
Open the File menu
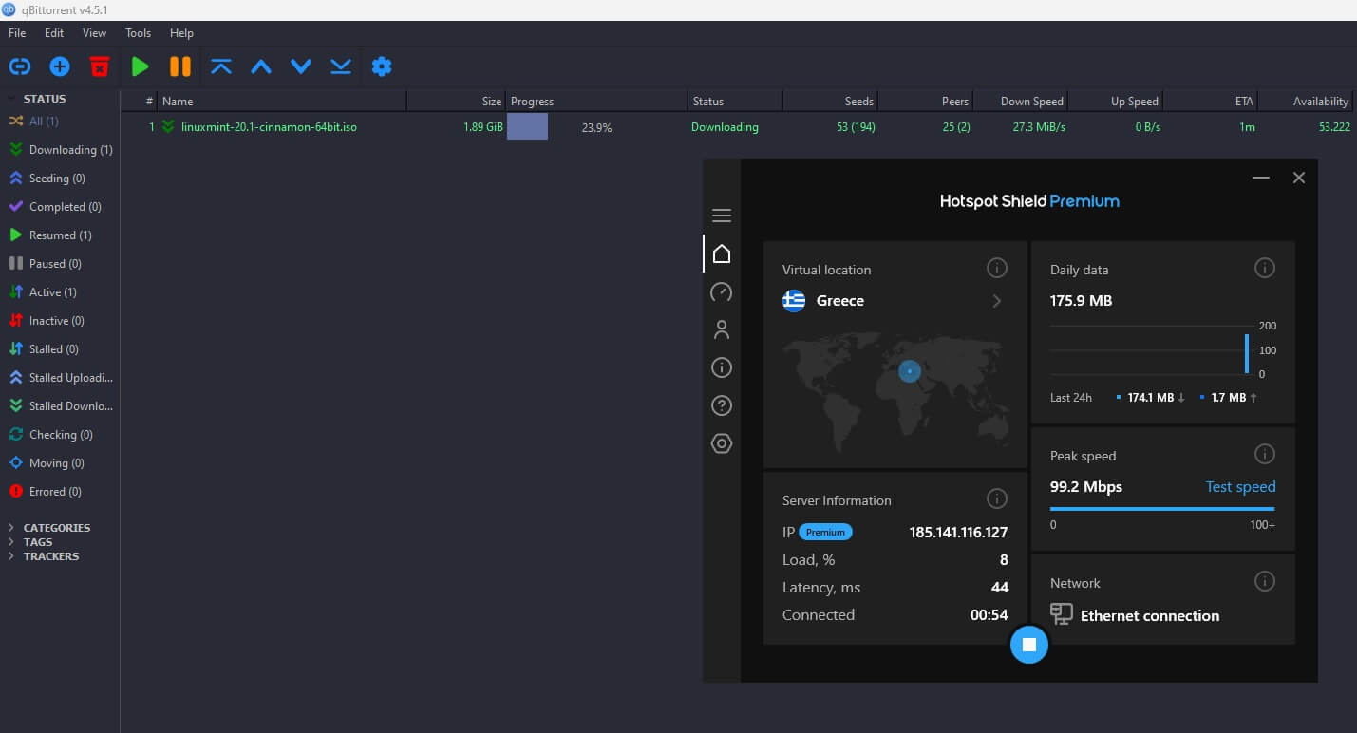(17, 33)
